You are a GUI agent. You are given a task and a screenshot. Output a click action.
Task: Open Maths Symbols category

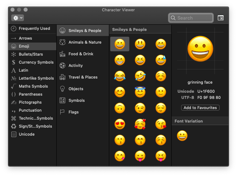tap(32, 86)
